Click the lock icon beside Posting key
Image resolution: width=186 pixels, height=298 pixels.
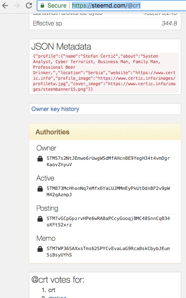pos(40,219)
